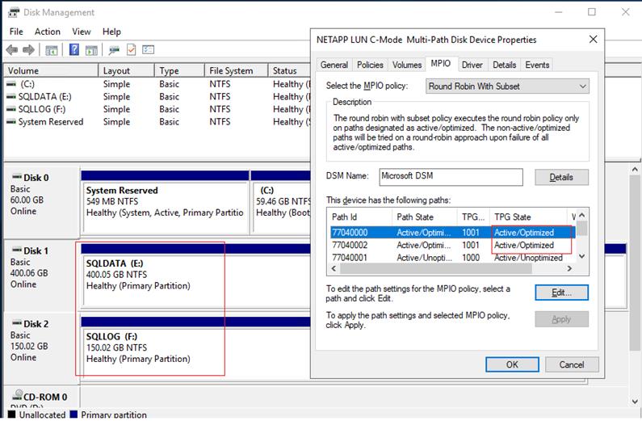Image resolution: width=642 pixels, height=421 pixels.
Task: Click Cancel in the properties dialog
Action: pos(572,364)
